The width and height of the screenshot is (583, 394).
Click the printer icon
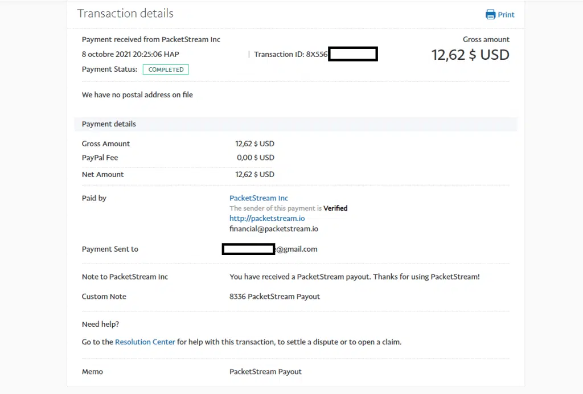click(x=490, y=14)
